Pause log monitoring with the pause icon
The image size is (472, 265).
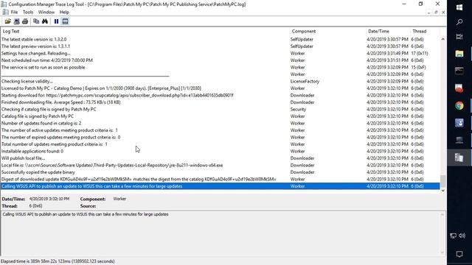[56, 21]
